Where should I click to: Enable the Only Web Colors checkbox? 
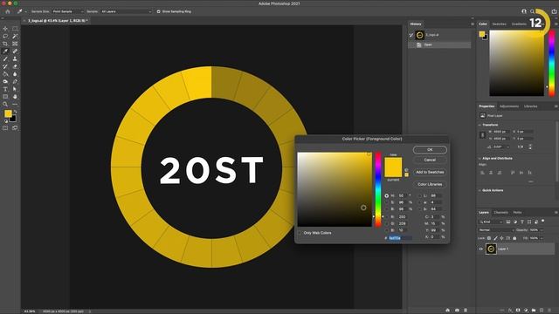point(300,233)
